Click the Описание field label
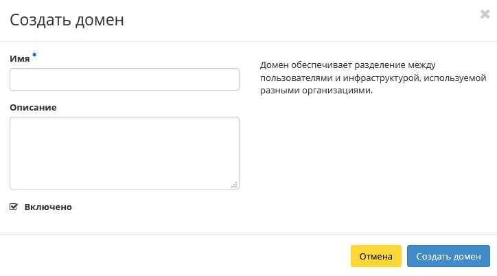The width and height of the screenshot is (497, 276). coord(33,108)
